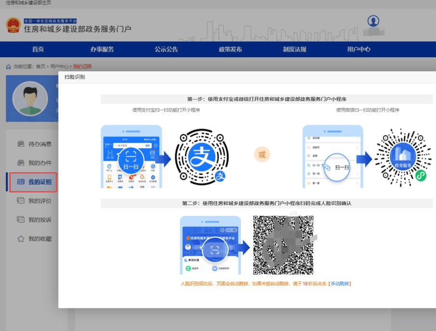Open the 政策发布 navigation tab

point(230,49)
